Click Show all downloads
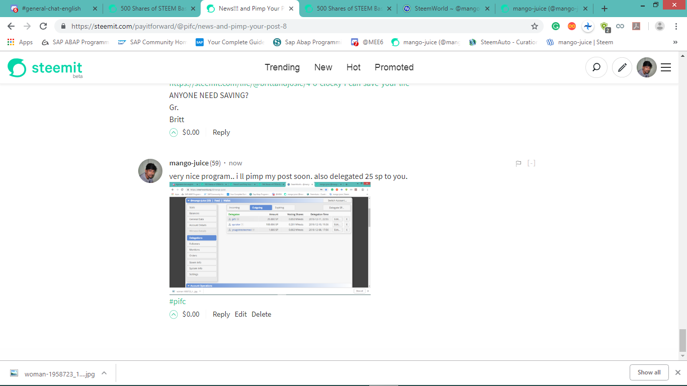 [649, 372]
